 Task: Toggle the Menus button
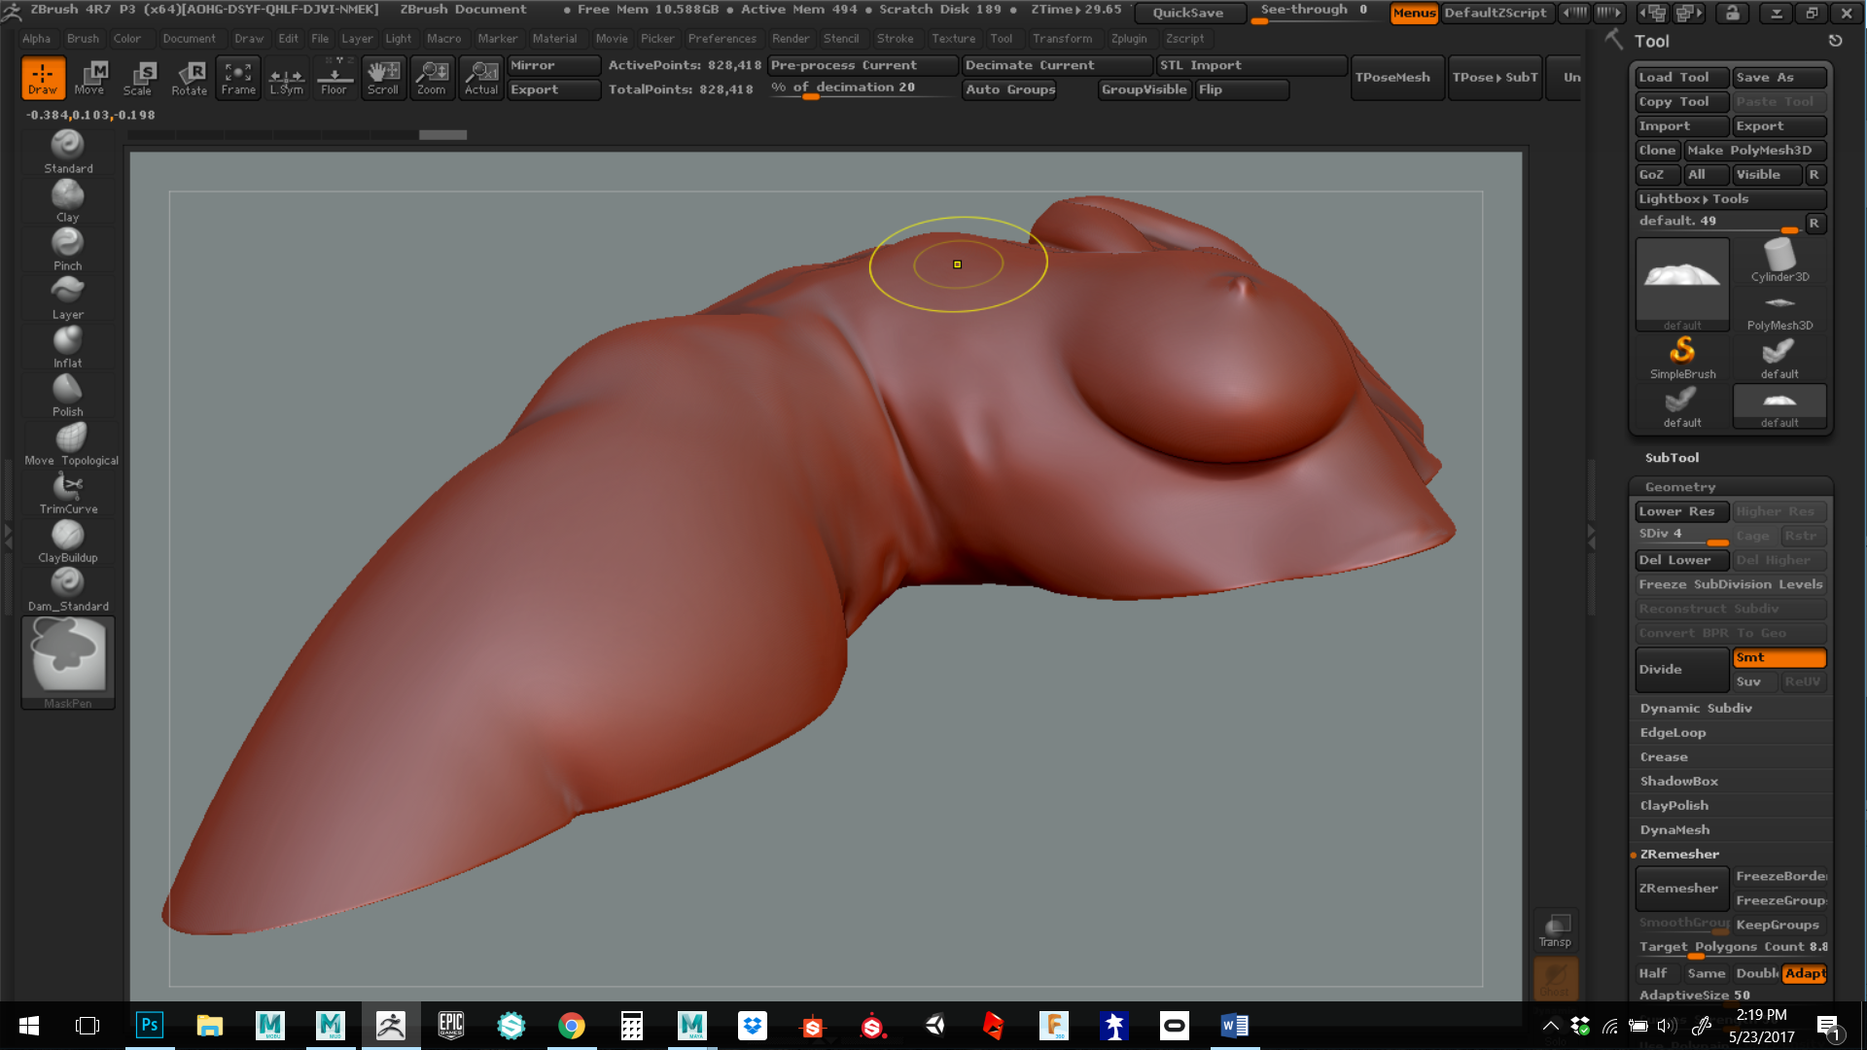coord(1414,13)
